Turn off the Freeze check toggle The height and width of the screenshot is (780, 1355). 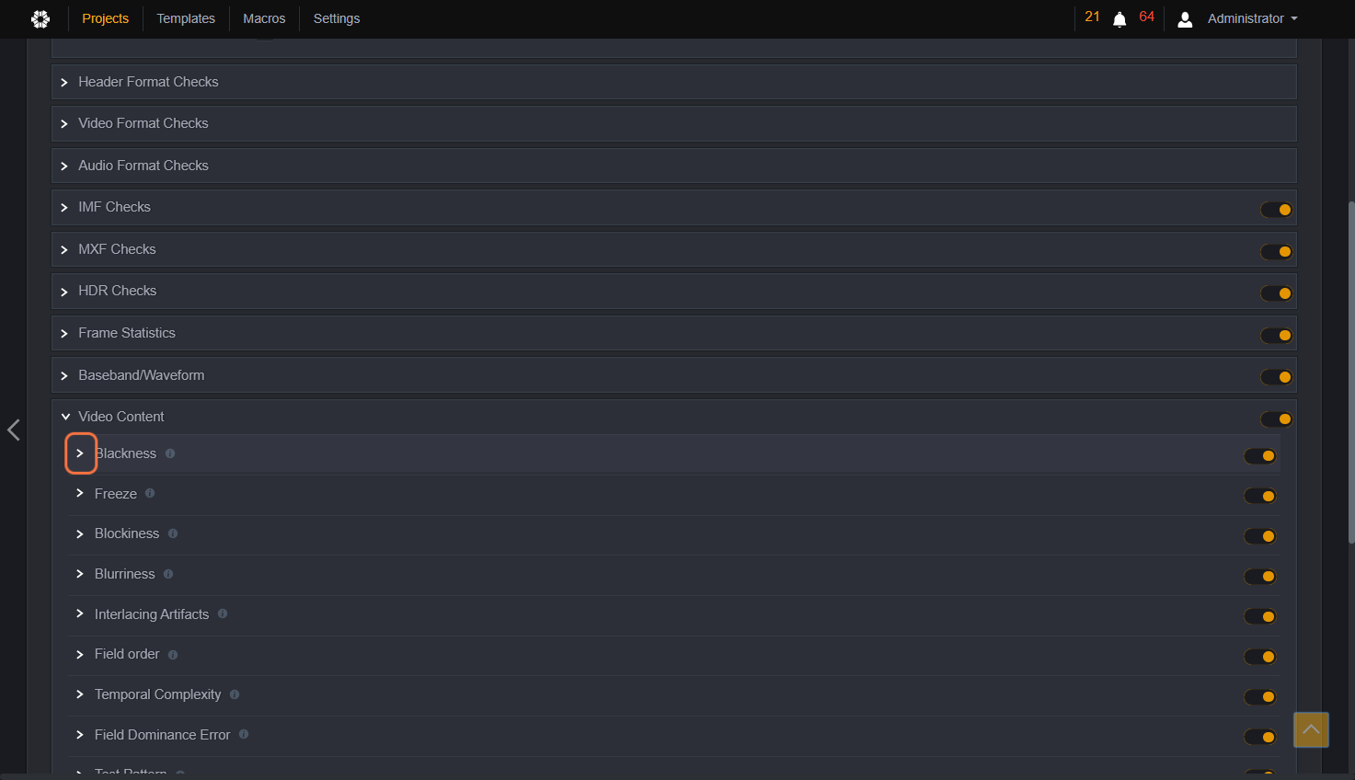(1260, 496)
